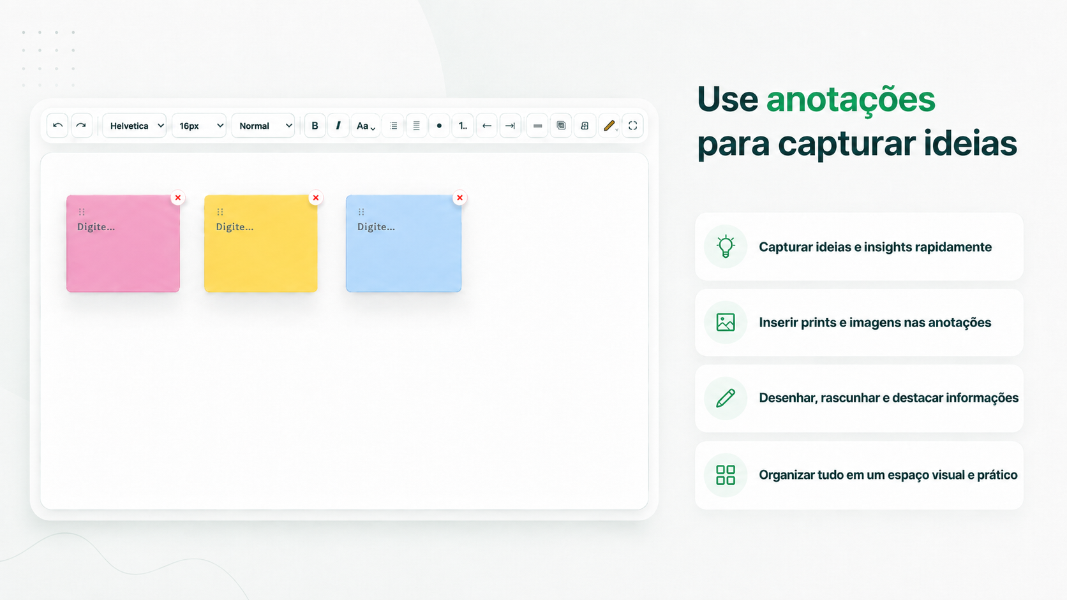Click the 'para capturar ideias' heading line
Screen dimensions: 1067x600
[857, 144]
